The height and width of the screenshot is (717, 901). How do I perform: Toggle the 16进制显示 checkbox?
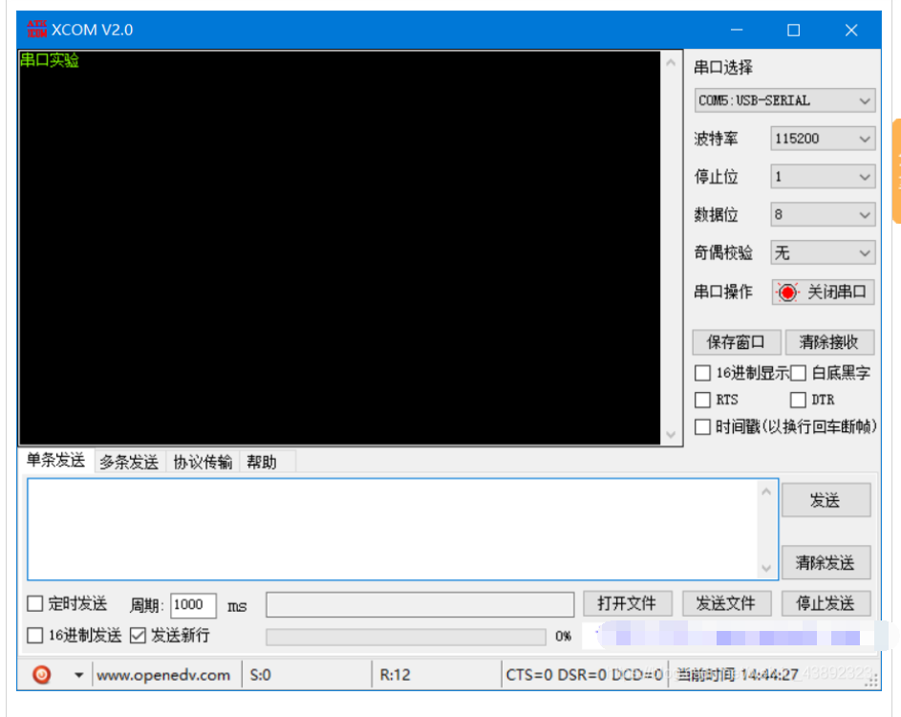(x=702, y=373)
